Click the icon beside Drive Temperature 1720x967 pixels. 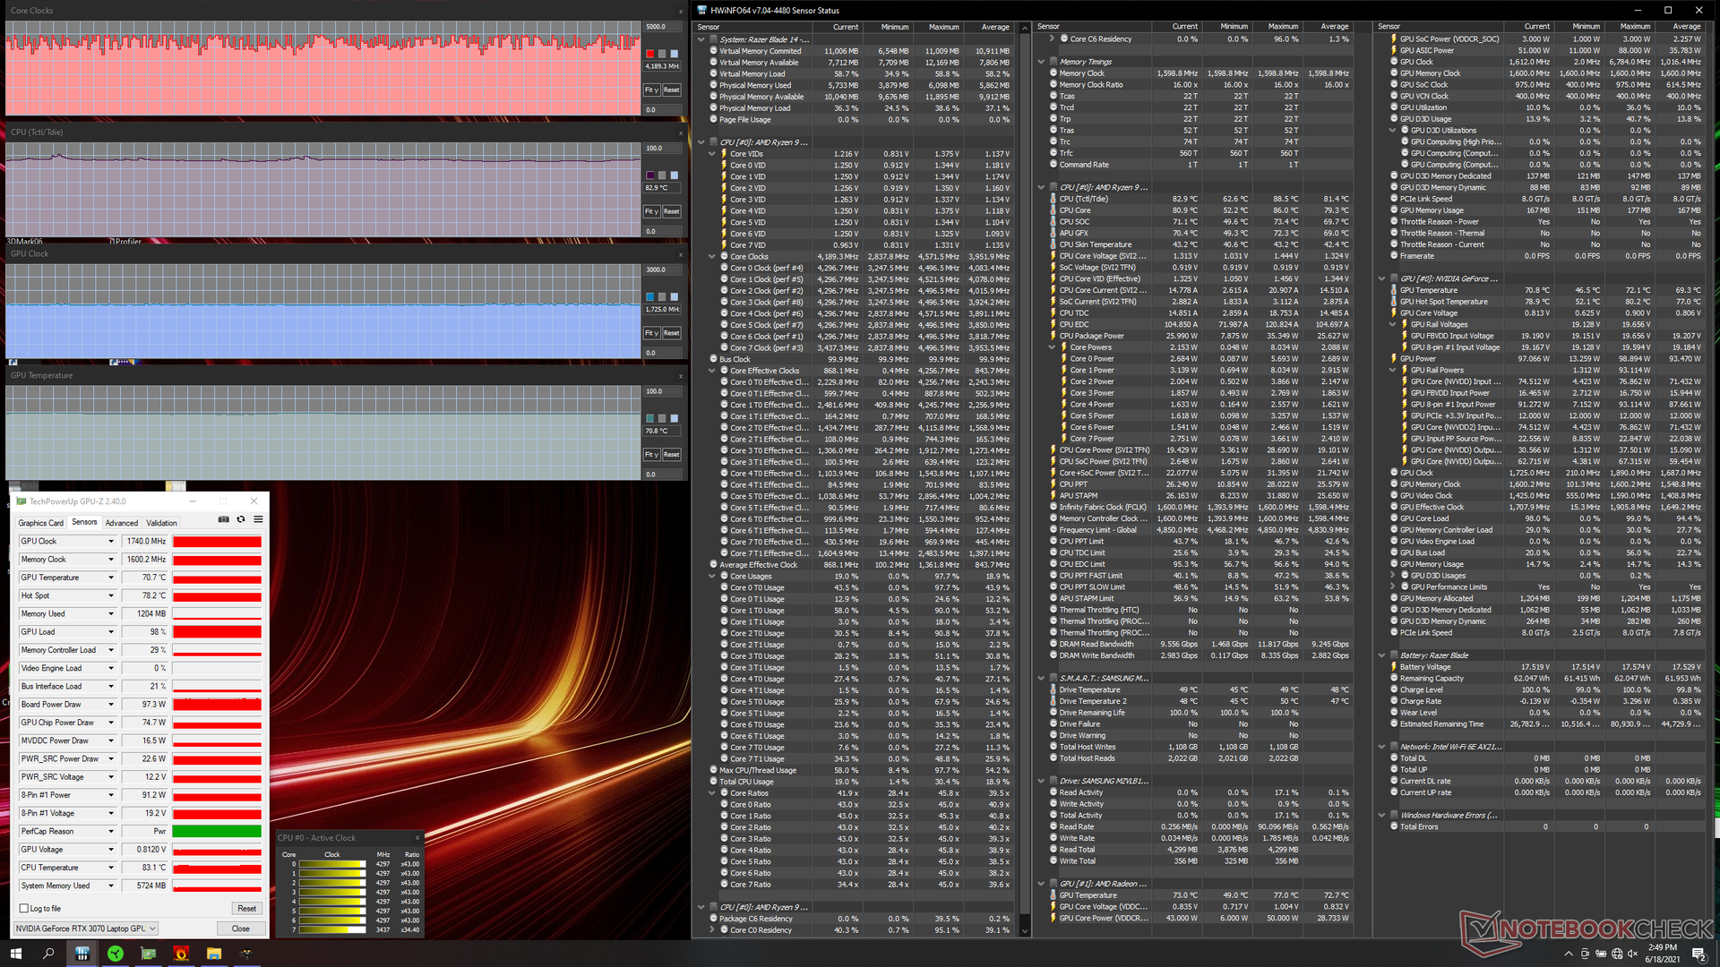[1053, 689]
